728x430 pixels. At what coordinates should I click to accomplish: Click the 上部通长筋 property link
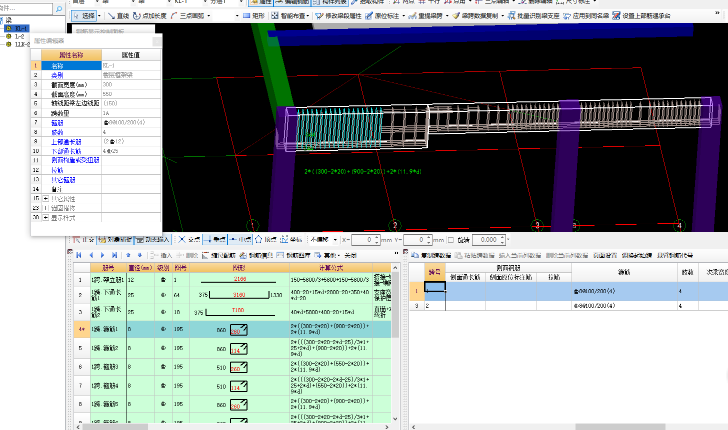tap(66, 142)
